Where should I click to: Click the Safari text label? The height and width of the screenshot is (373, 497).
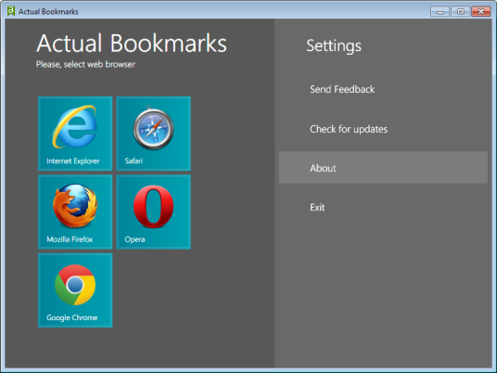click(134, 161)
